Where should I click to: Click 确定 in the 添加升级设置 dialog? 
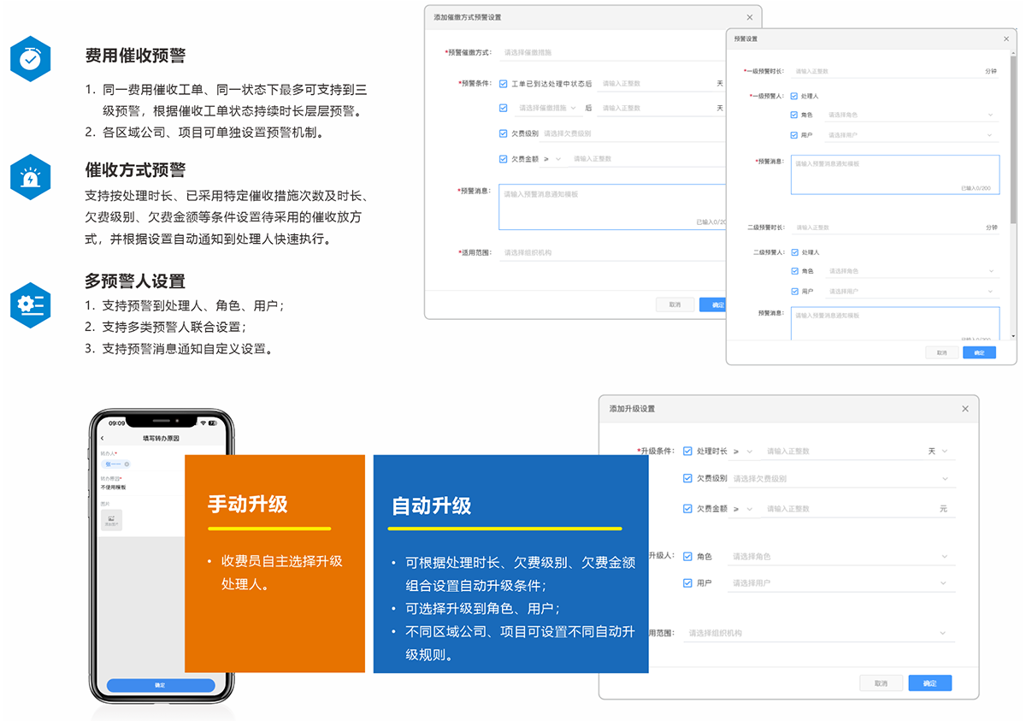pyautogui.click(x=929, y=683)
